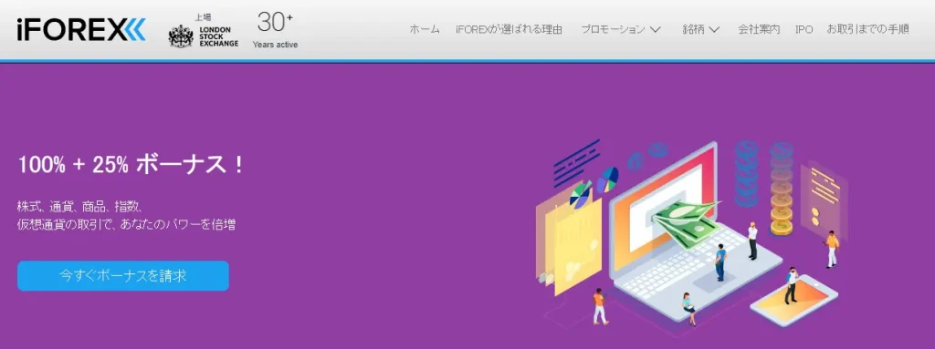Click the iFOREX logo
This screenshot has width=935, height=349.
[81, 30]
